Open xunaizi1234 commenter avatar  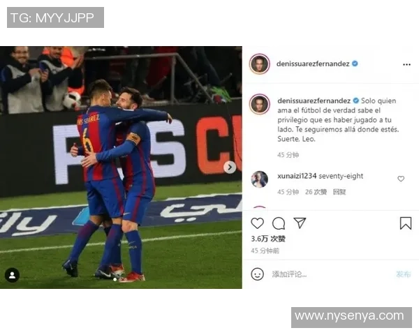coord(260,179)
